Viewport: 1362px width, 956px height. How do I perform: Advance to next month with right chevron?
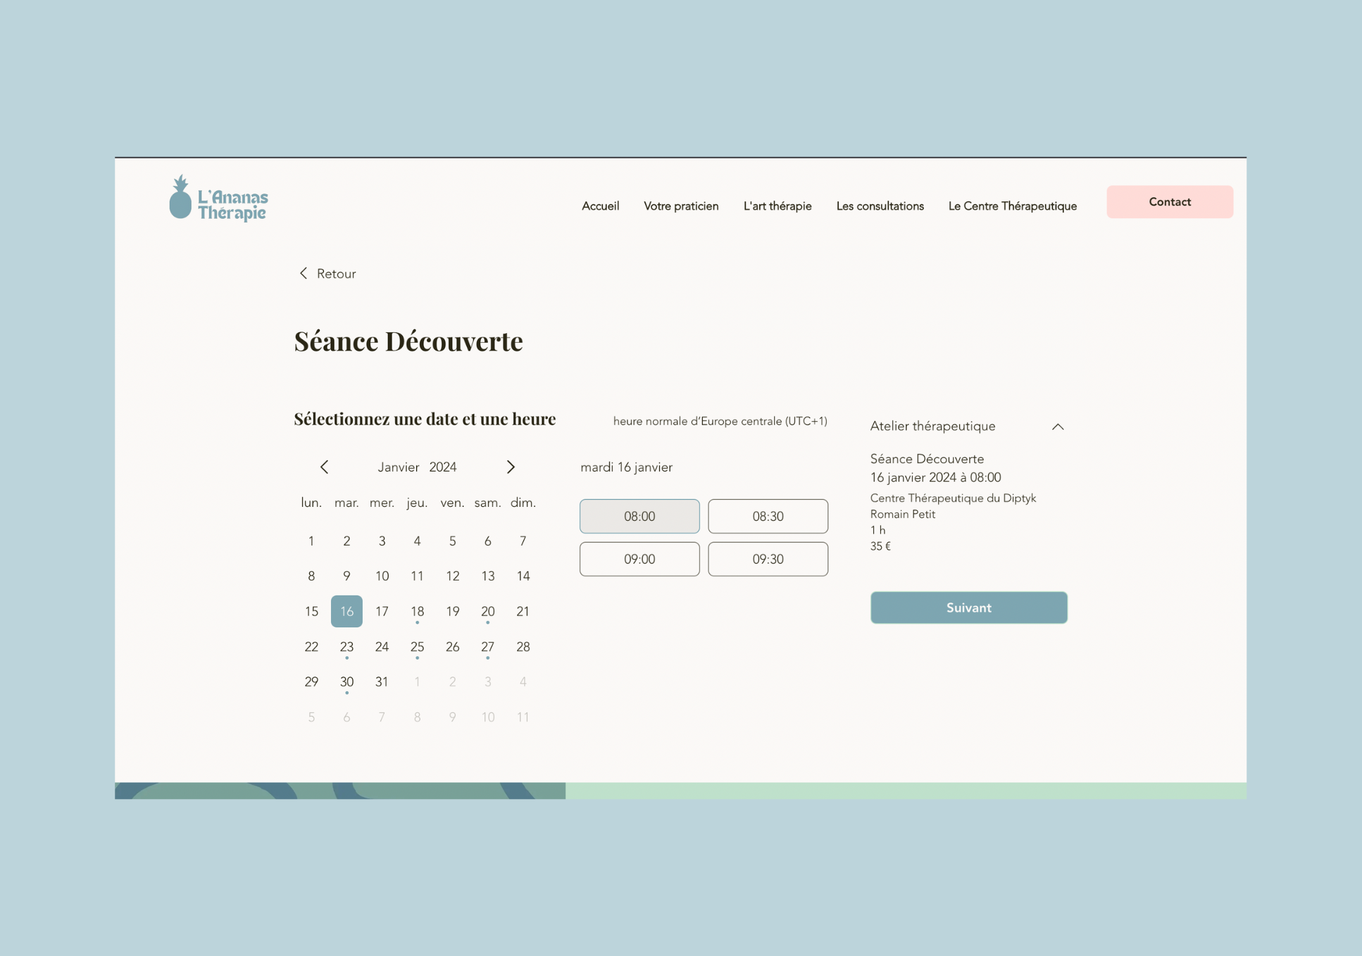coord(511,467)
